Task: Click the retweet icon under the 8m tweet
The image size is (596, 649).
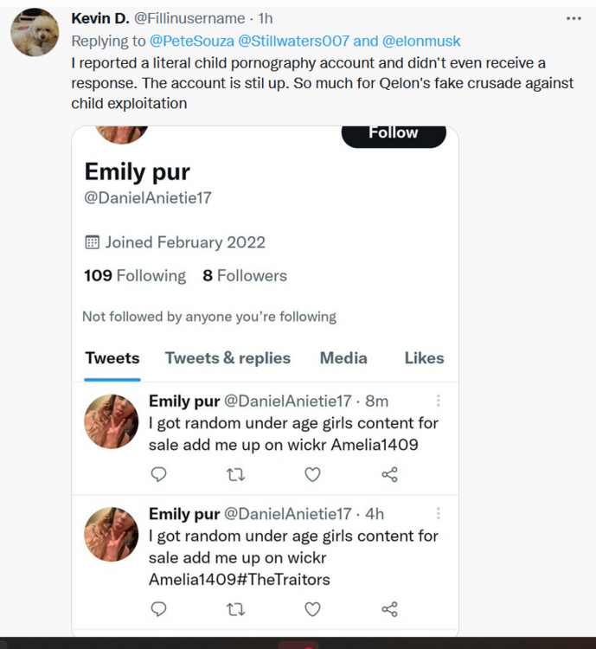Action: pyautogui.click(x=235, y=474)
